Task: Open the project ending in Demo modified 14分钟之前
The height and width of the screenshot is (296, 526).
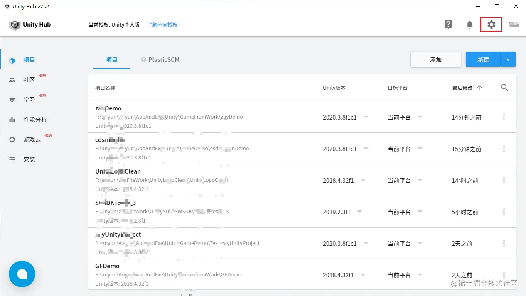Action: pyautogui.click(x=108, y=108)
